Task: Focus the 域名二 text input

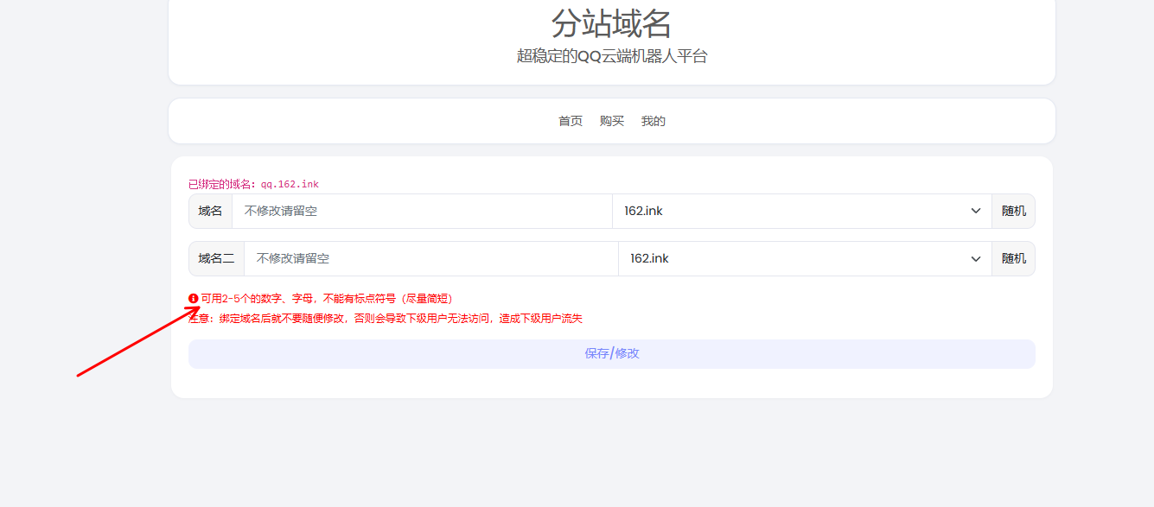Action: (424, 258)
